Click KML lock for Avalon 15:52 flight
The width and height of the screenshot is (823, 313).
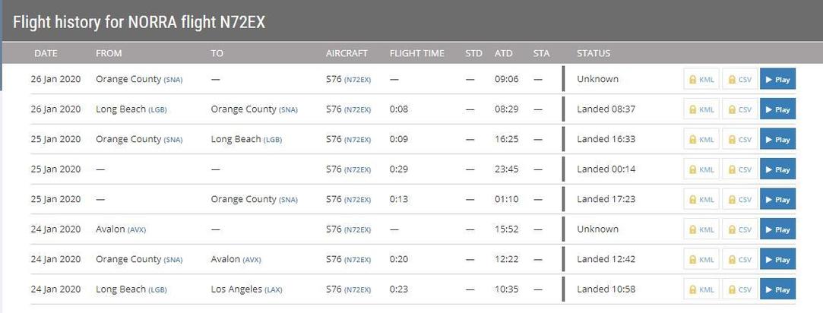click(x=701, y=229)
